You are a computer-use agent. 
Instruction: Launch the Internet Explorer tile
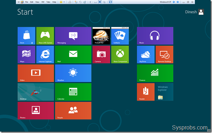(45, 54)
